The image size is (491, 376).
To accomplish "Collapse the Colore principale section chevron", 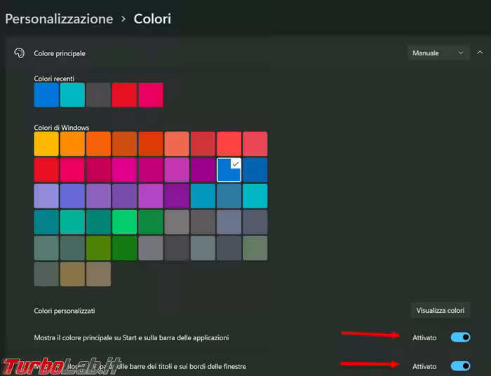I will (480, 53).
